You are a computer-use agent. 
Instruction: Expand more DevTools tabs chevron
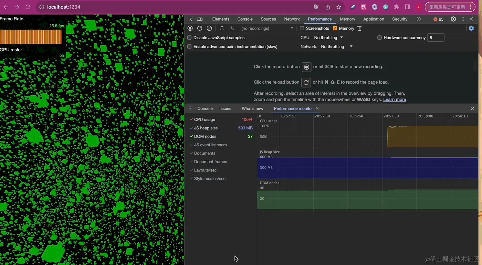pos(419,19)
